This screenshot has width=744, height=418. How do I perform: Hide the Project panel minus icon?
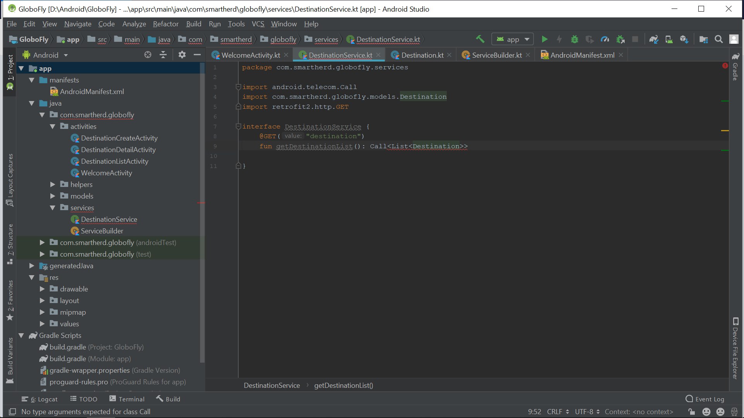coord(197,55)
